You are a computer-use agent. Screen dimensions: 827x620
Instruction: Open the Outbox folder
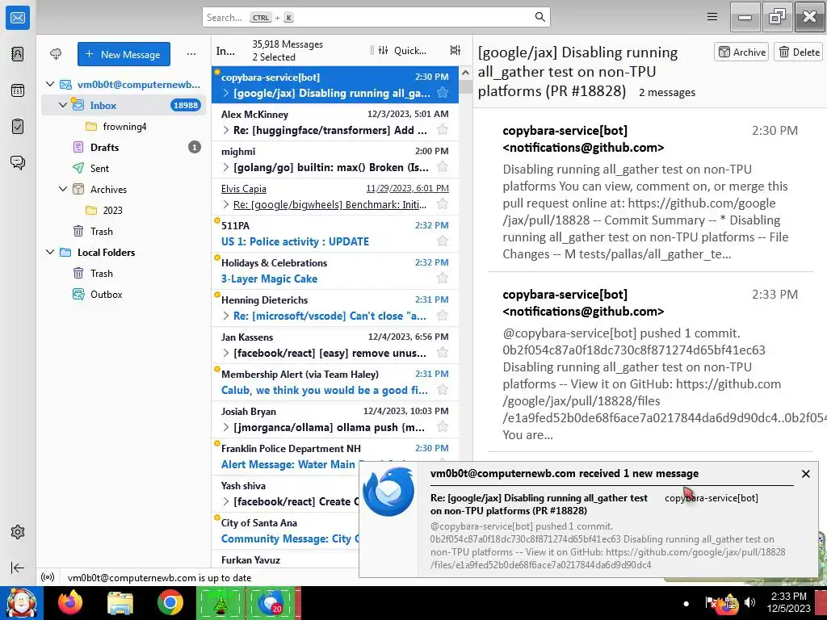(124, 294)
